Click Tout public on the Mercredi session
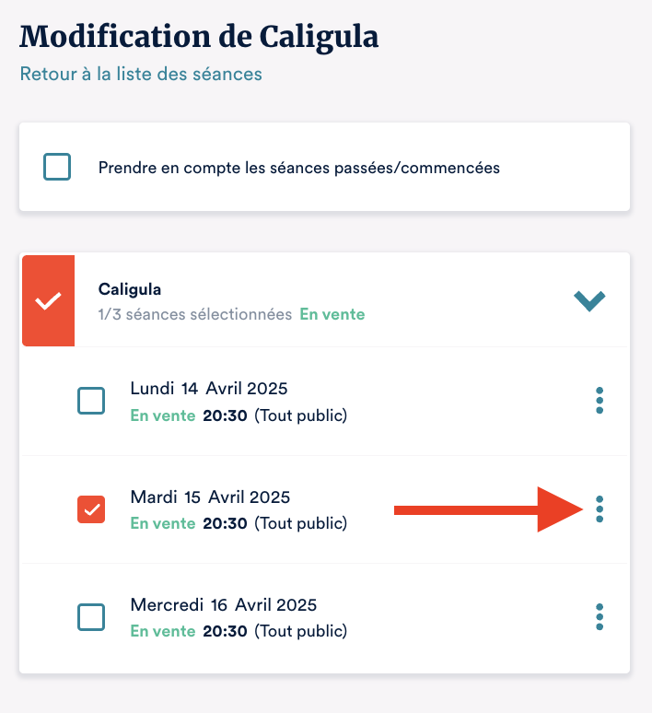652x713 pixels. [300, 631]
